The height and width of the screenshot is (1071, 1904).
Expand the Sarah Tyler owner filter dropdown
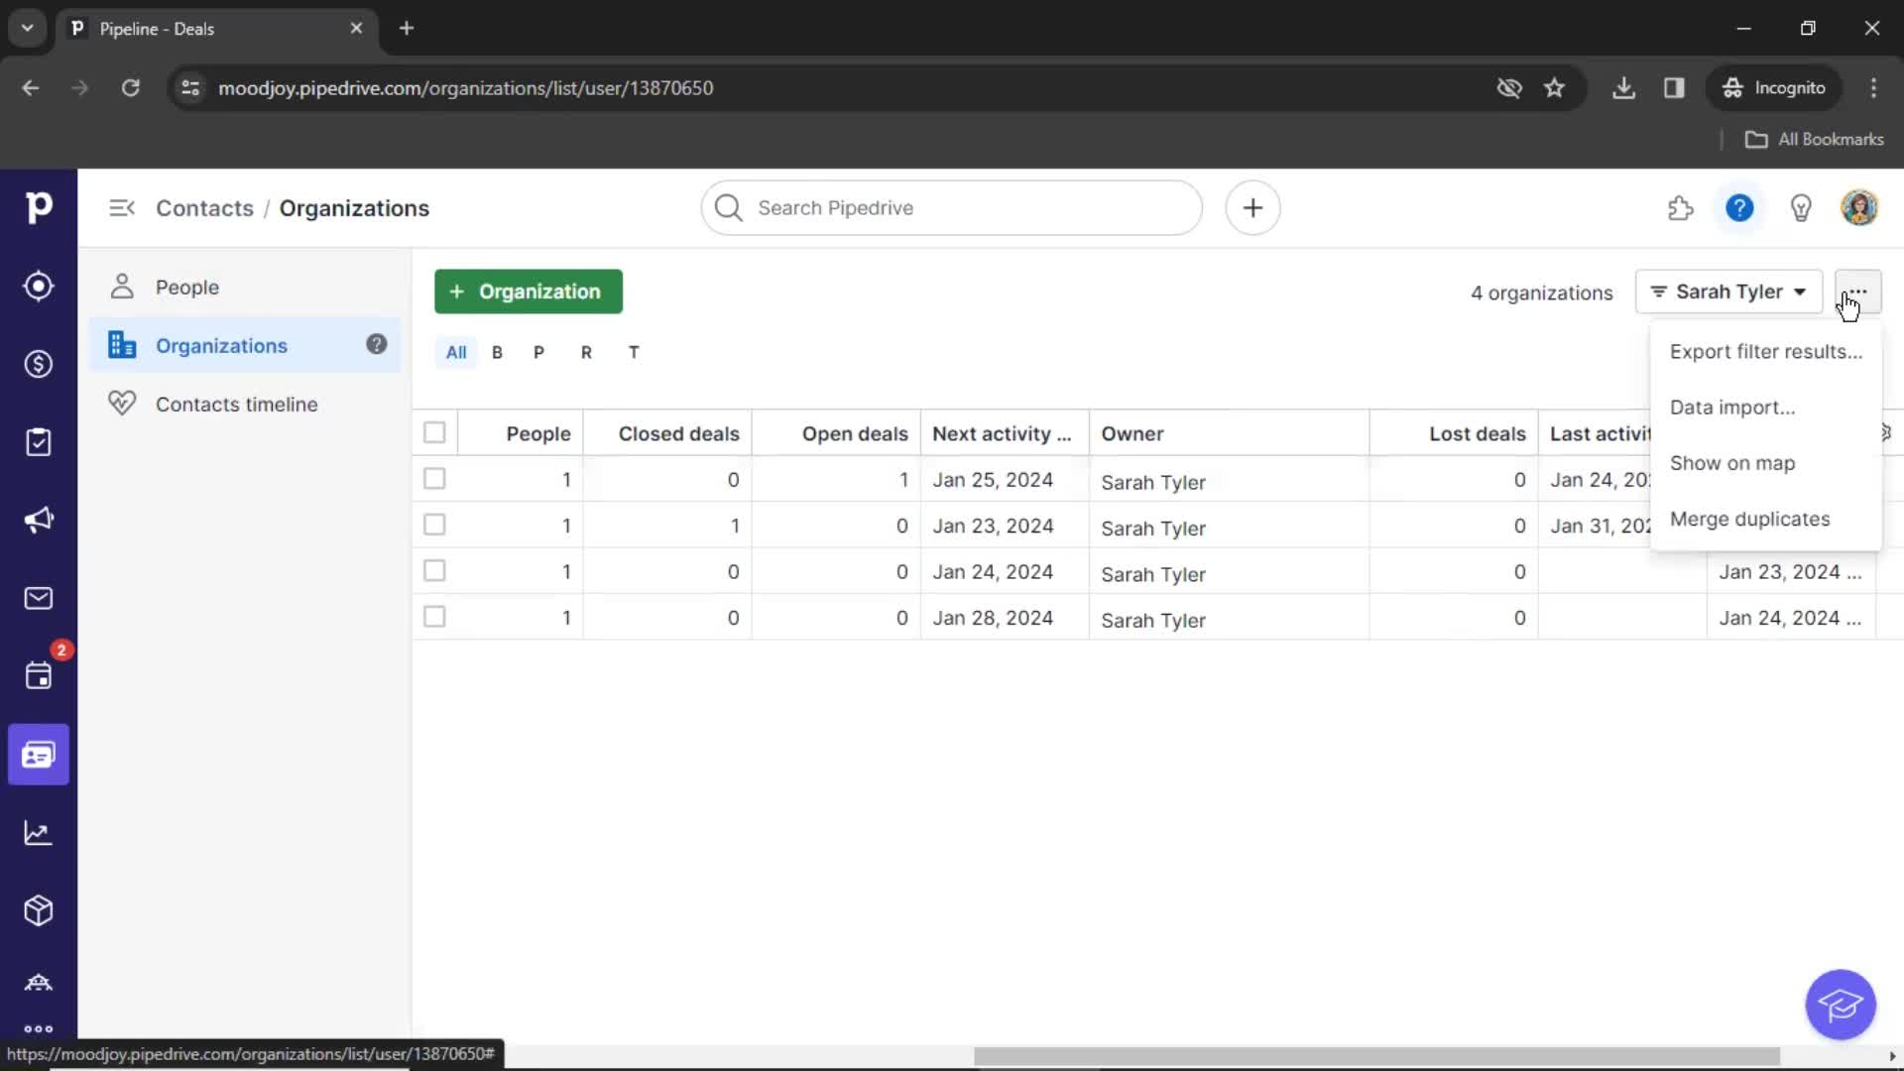click(x=1727, y=291)
